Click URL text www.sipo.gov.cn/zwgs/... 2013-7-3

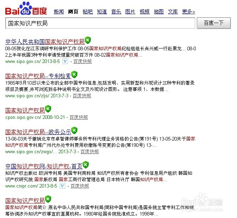click(x=41, y=151)
